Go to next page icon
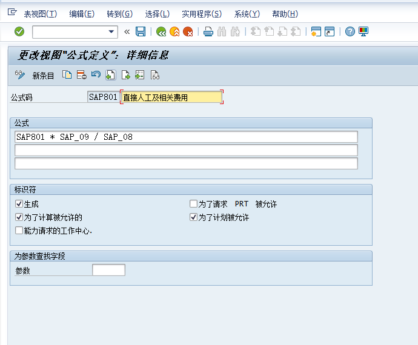The width and height of the screenshot is (418, 345). [282, 31]
